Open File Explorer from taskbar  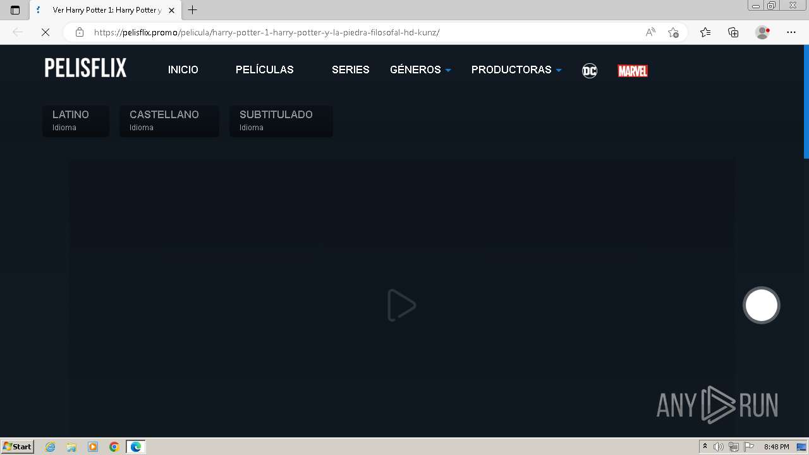pos(71,447)
